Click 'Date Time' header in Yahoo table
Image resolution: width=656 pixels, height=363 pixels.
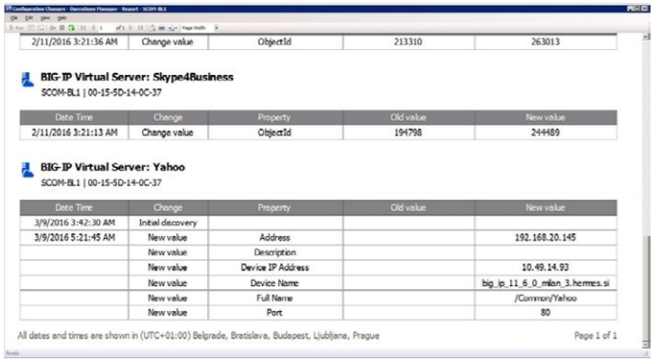tap(74, 208)
